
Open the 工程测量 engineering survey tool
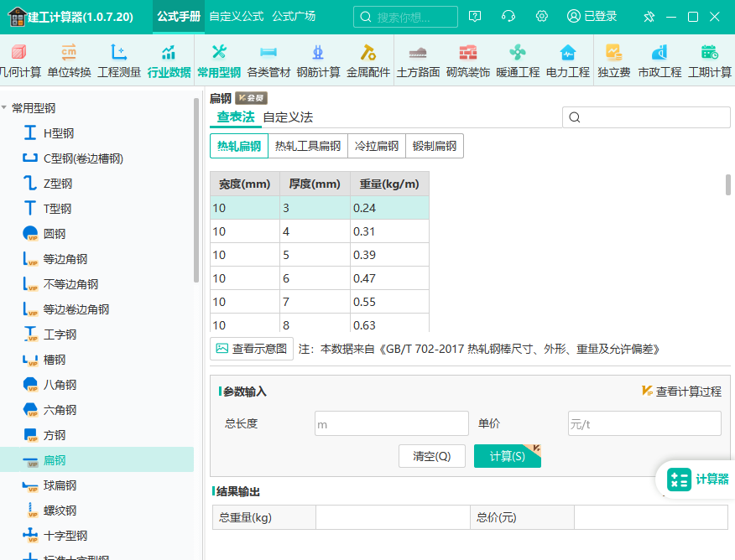click(119, 61)
